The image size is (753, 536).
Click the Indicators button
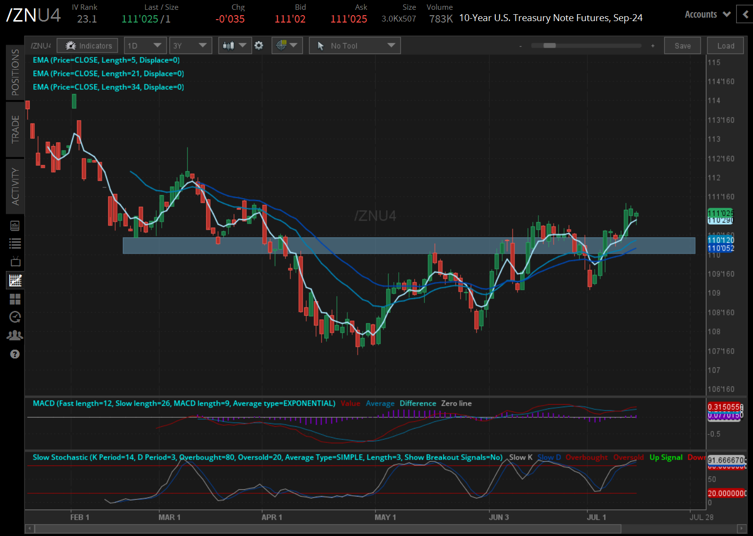pos(87,46)
